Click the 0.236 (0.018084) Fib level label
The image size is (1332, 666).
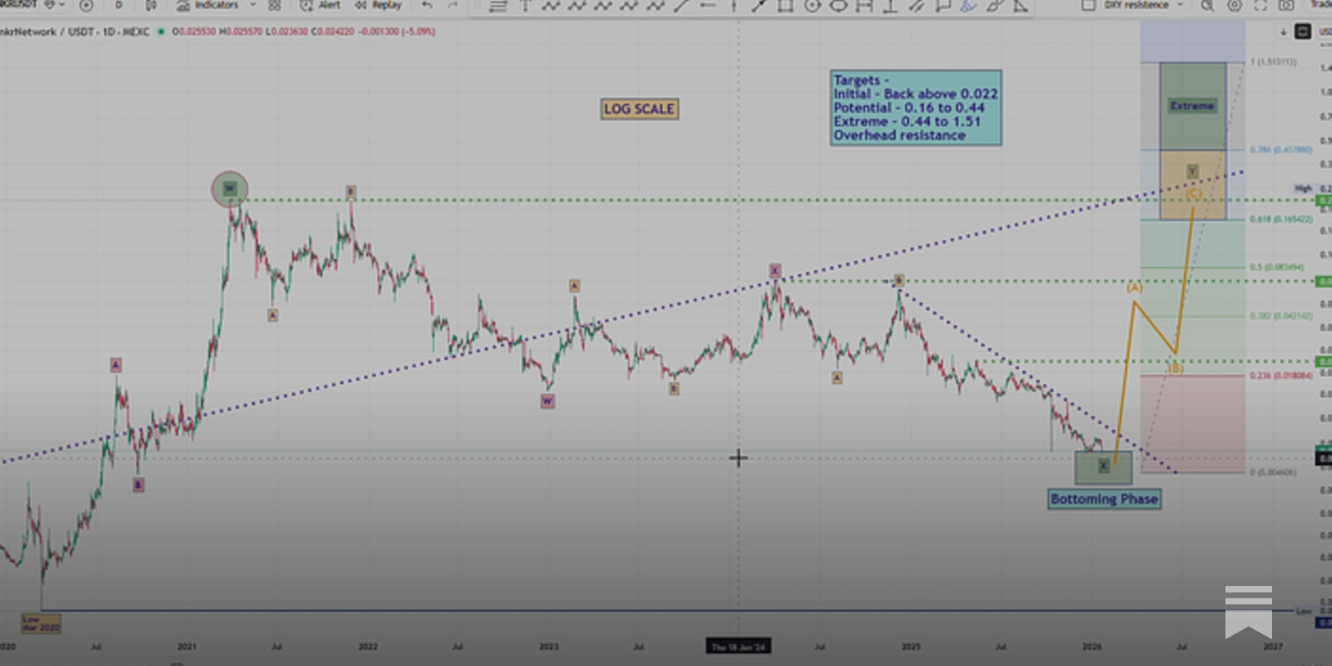tap(1281, 375)
